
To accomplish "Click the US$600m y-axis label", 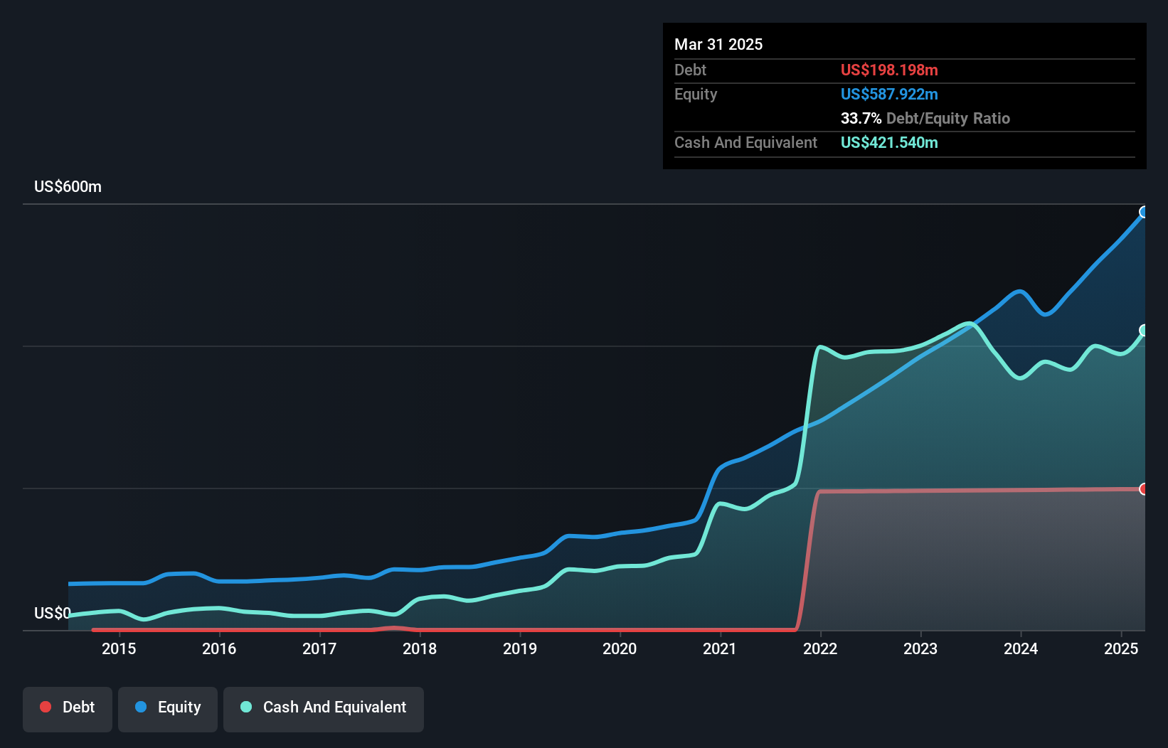I will pyautogui.click(x=68, y=187).
